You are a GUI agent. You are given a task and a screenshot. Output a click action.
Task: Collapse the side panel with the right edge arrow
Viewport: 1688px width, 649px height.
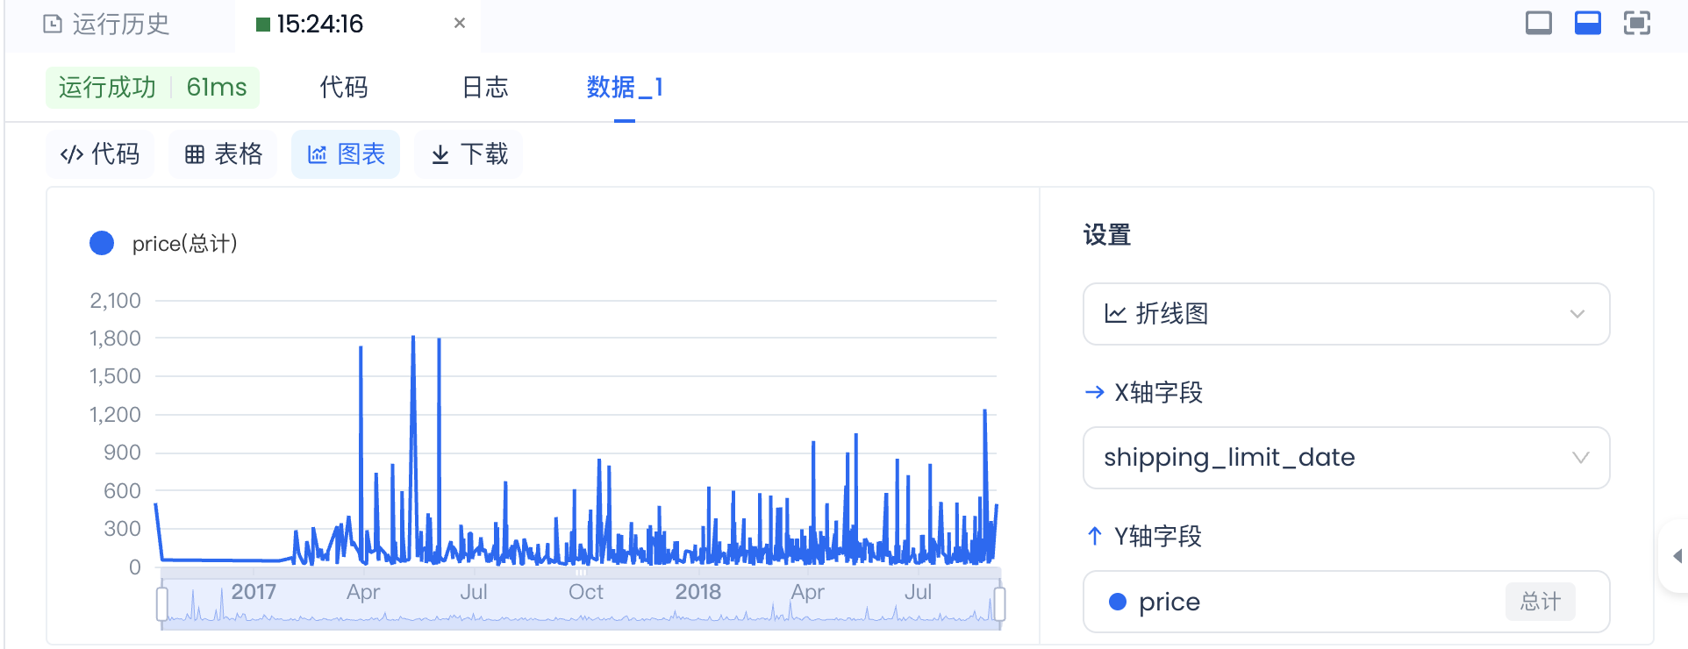click(x=1677, y=556)
